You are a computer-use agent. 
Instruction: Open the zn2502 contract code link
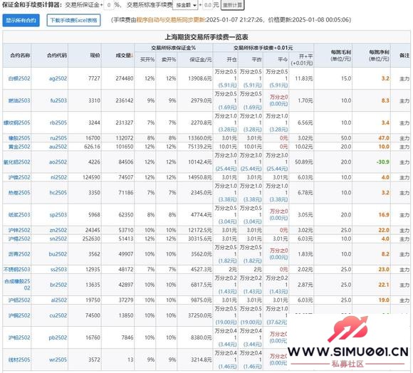click(58, 230)
